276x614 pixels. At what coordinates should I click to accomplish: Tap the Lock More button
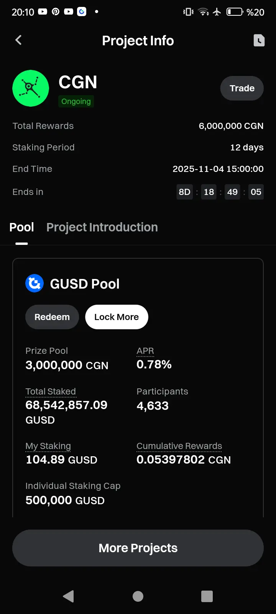(x=117, y=317)
